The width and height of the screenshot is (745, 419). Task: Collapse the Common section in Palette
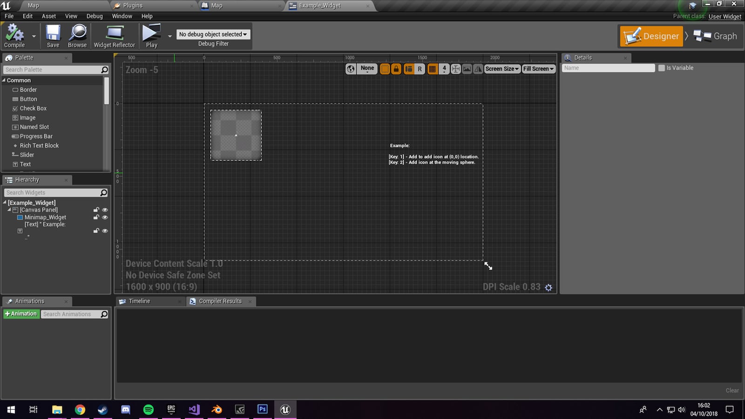click(5, 80)
